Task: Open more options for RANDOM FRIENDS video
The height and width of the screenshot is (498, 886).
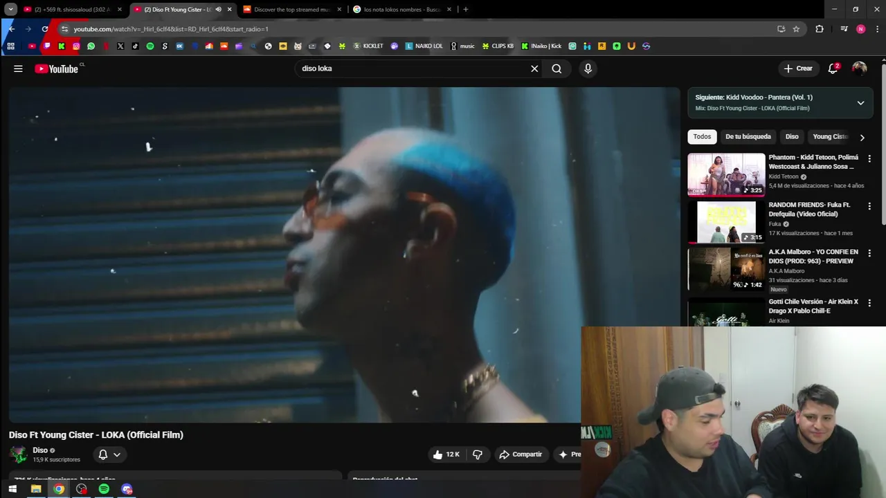Action: click(869, 206)
